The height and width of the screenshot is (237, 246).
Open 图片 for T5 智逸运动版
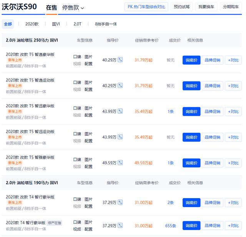[x=88, y=82]
